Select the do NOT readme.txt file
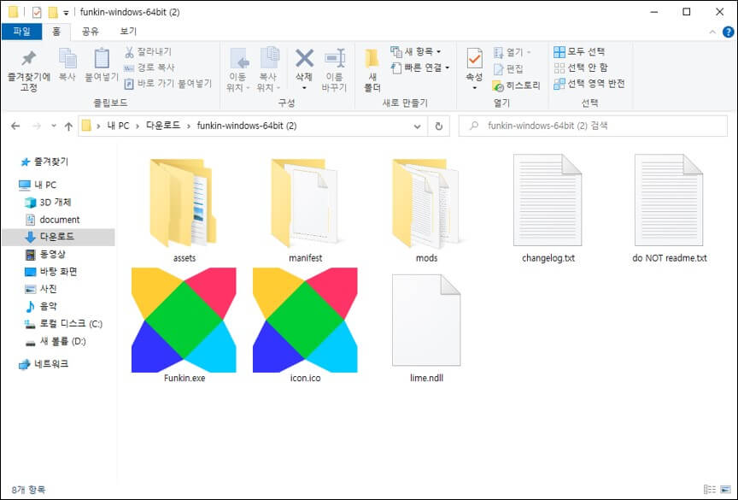Viewport: 738px width, 500px height. pos(669,209)
